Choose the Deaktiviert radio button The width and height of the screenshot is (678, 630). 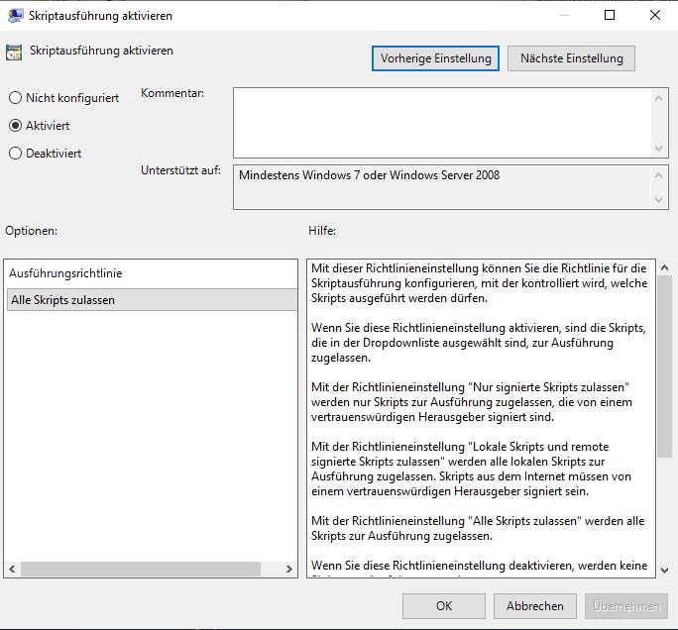pos(15,154)
